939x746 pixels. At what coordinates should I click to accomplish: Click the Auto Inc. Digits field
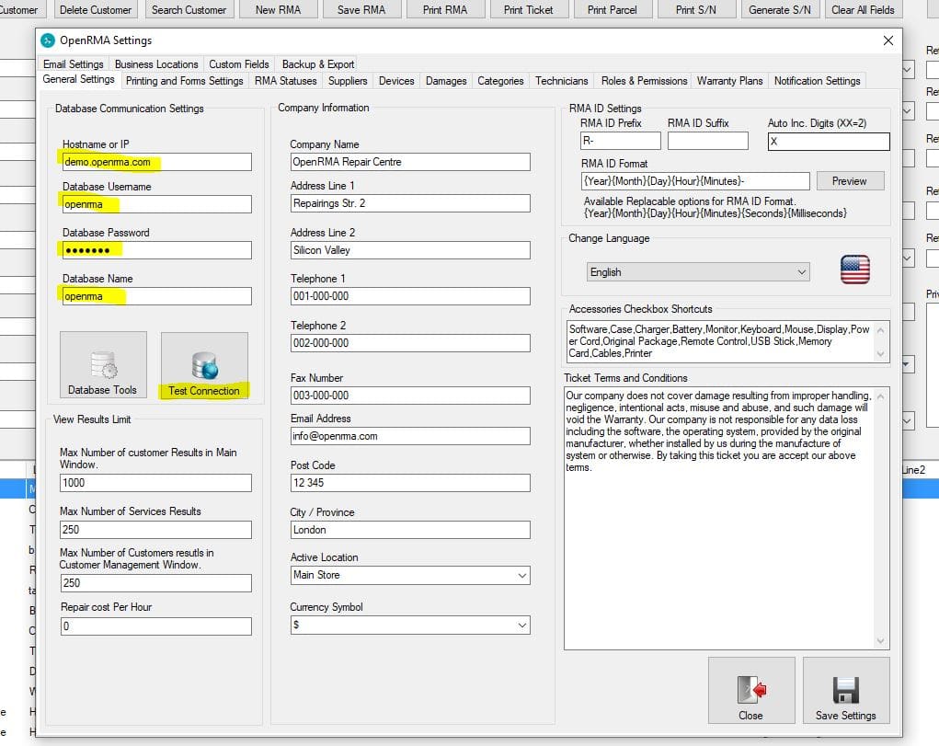coord(829,142)
